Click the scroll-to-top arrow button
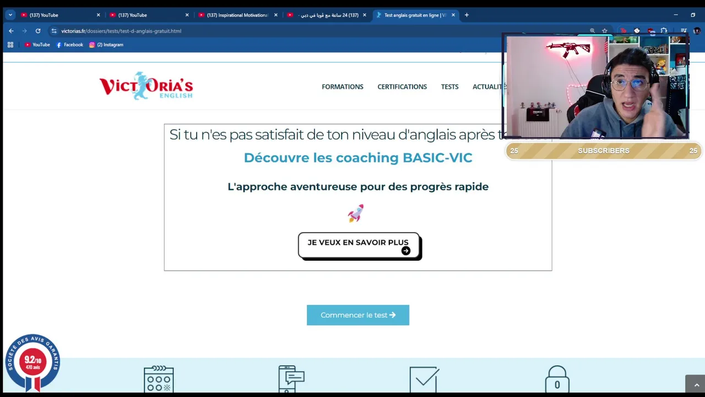 [696, 384]
